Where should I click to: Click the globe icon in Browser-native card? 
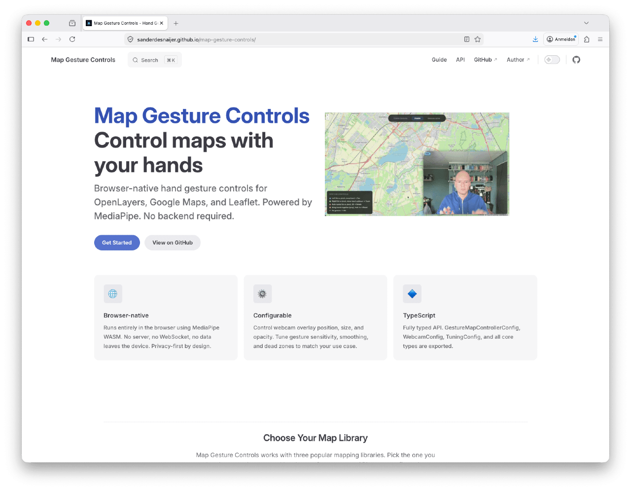(113, 294)
